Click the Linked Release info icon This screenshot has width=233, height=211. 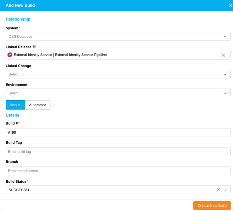(34, 47)
